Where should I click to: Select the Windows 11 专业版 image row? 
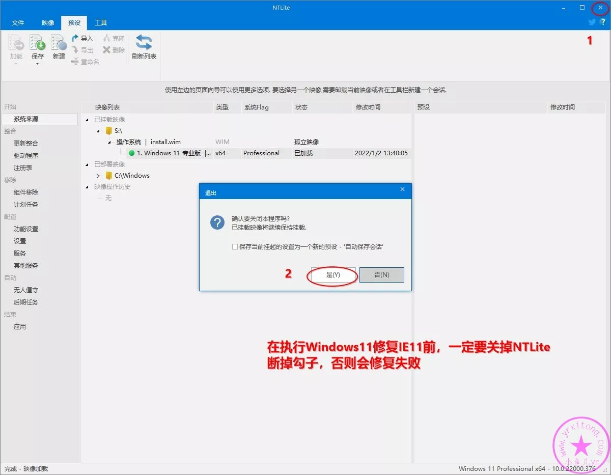point(173,153)
